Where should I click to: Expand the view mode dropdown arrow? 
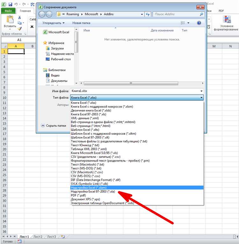(x=188, y=23)
